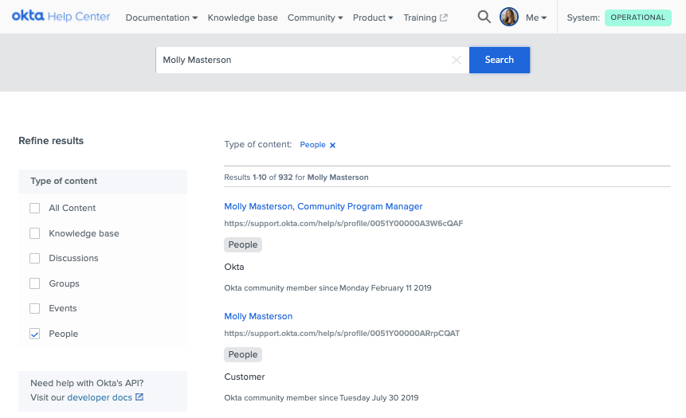Click 'member since Tuesday July 30 2019' text
This screenshot has height=418, width=686.
(353, 398)
